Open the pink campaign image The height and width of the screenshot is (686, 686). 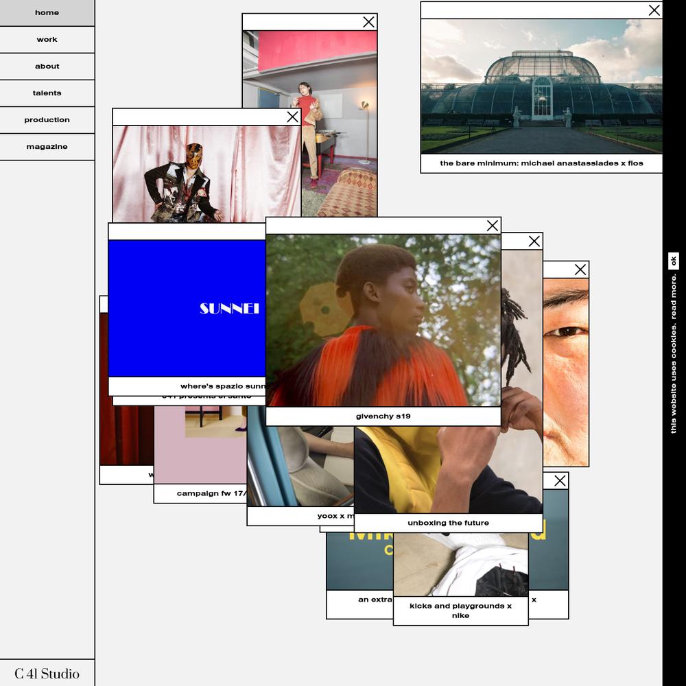click(x=200, y=445)
